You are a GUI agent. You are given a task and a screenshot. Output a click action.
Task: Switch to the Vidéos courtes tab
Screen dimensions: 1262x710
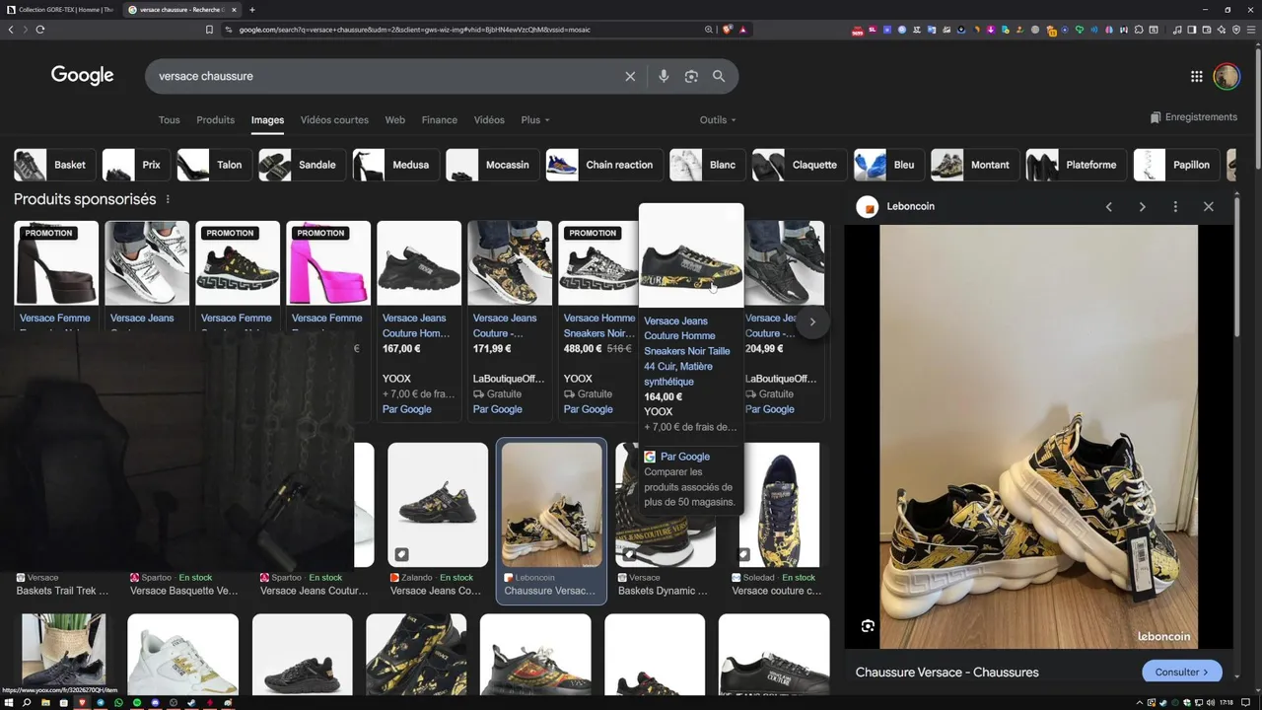pos(334,120)
